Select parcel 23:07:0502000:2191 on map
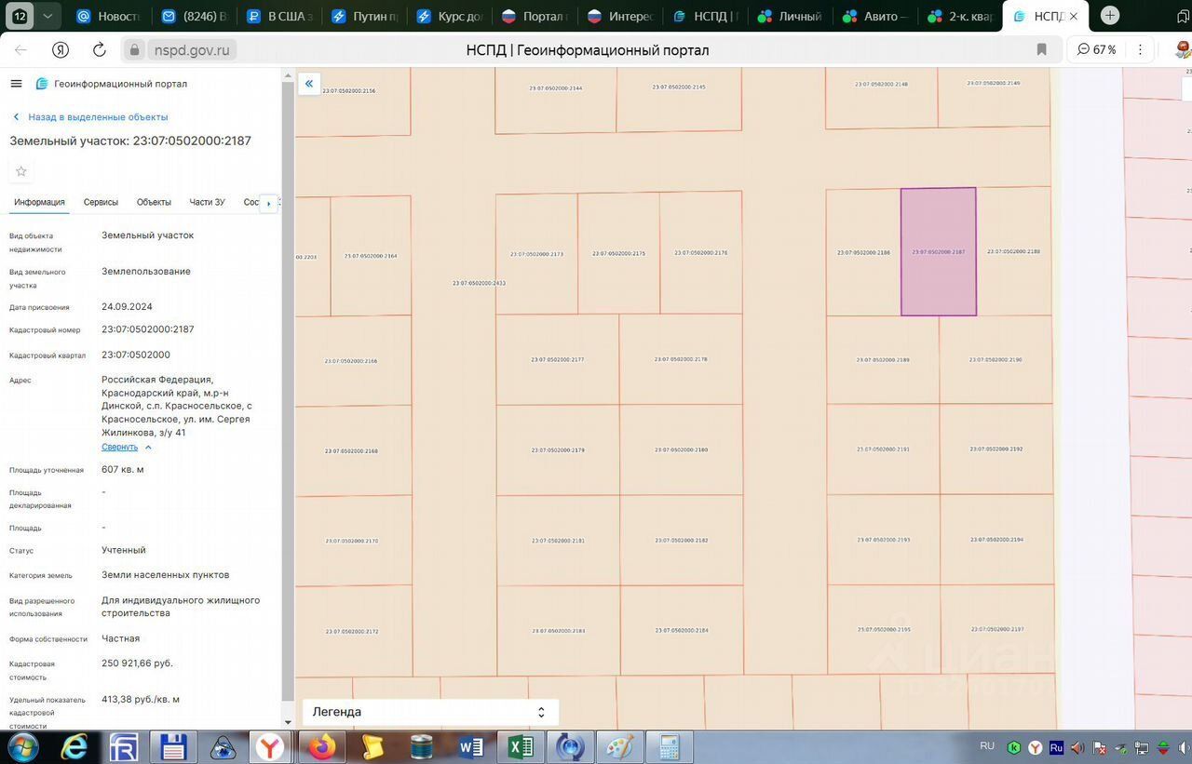 [x=883, y=449]
